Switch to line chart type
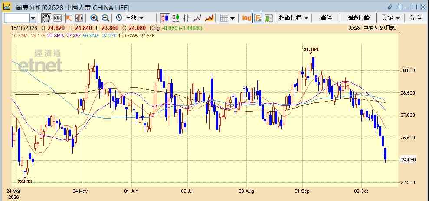429x201 pixels. tap(197, 18)
